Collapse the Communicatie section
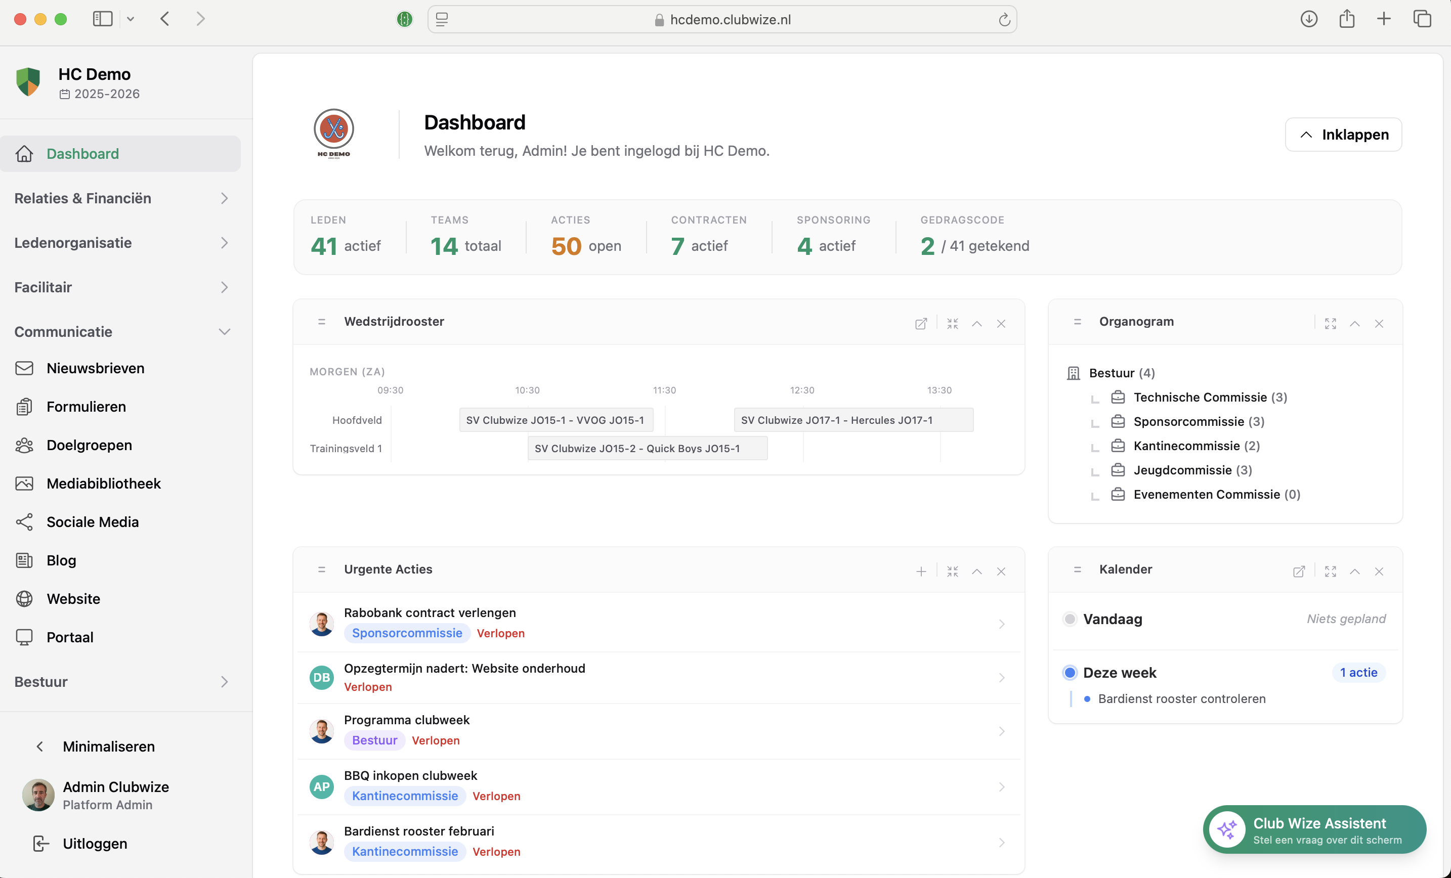The image size is (1451, 878). click(x=224, y=332)
